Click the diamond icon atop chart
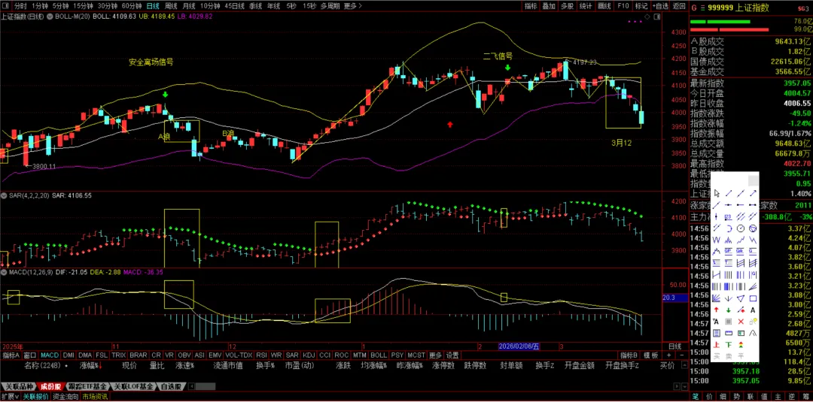This screenshot has width=813, height=402. (x=646, y=17)
